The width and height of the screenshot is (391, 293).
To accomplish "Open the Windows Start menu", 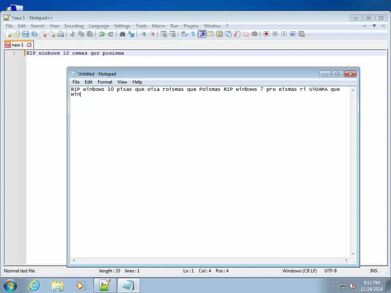I will (x=10, y=285).
